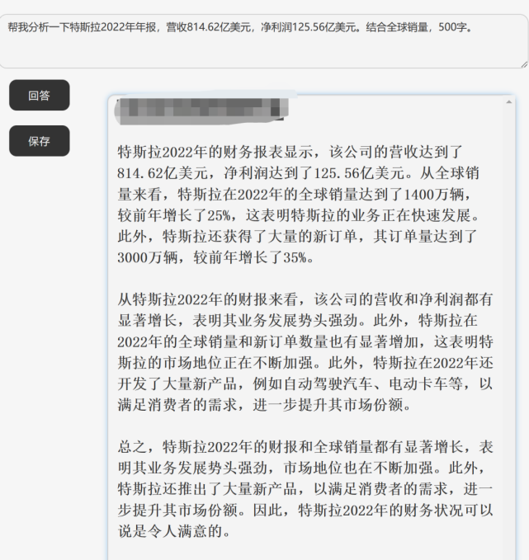Click the scroll-up arrow of answer box

click(x=508, y=102)
